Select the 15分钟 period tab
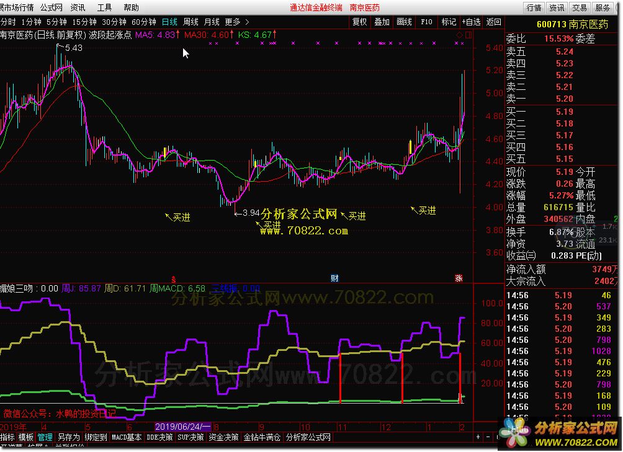The image size is (623, 452). tap(84, 22)
